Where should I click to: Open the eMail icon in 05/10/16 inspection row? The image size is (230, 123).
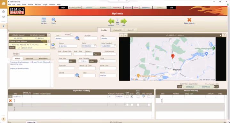coord(144,96)
